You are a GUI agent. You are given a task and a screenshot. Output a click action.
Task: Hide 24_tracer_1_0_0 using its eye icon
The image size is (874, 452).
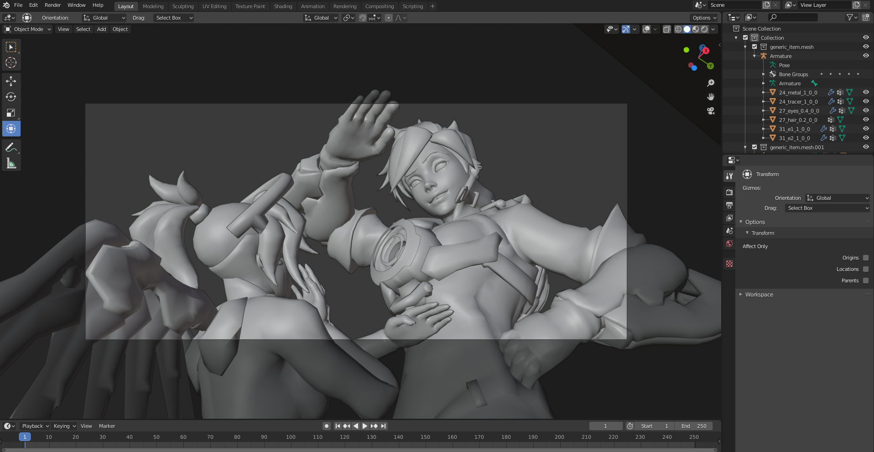pos(866,101)
